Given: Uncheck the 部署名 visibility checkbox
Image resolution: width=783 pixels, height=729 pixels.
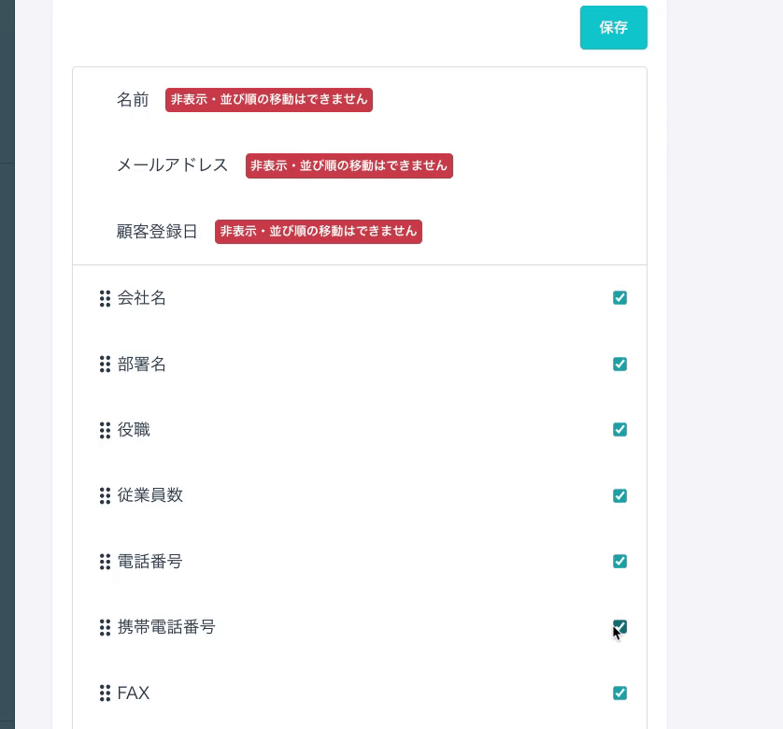Looking at the screenshot, I should click(x=619, y=364).
